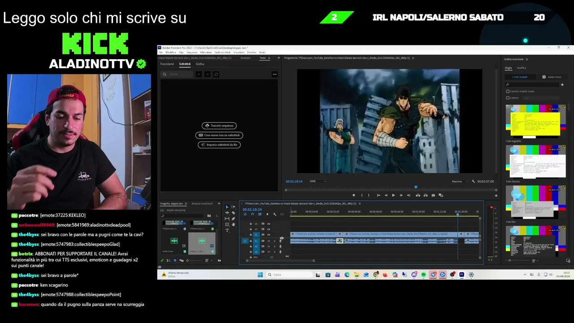Open the zoom level 100% dropdown
This screenshot has height=323, width=574.
tap(317, 181)
